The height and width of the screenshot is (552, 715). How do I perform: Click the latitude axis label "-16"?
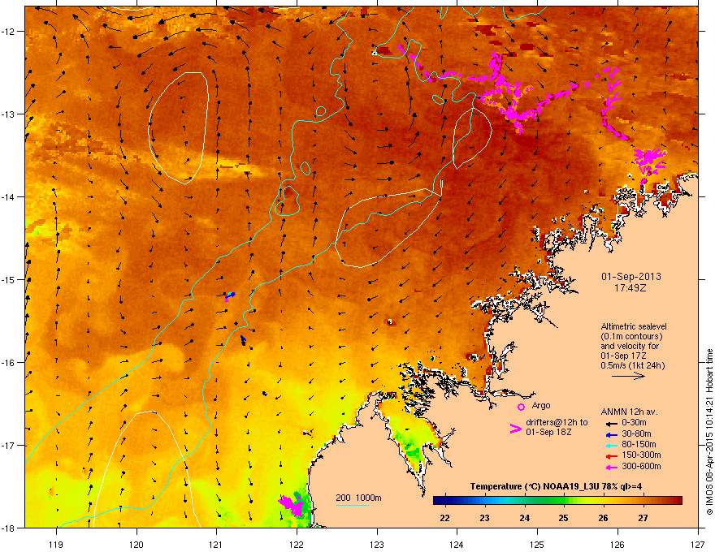8,363
